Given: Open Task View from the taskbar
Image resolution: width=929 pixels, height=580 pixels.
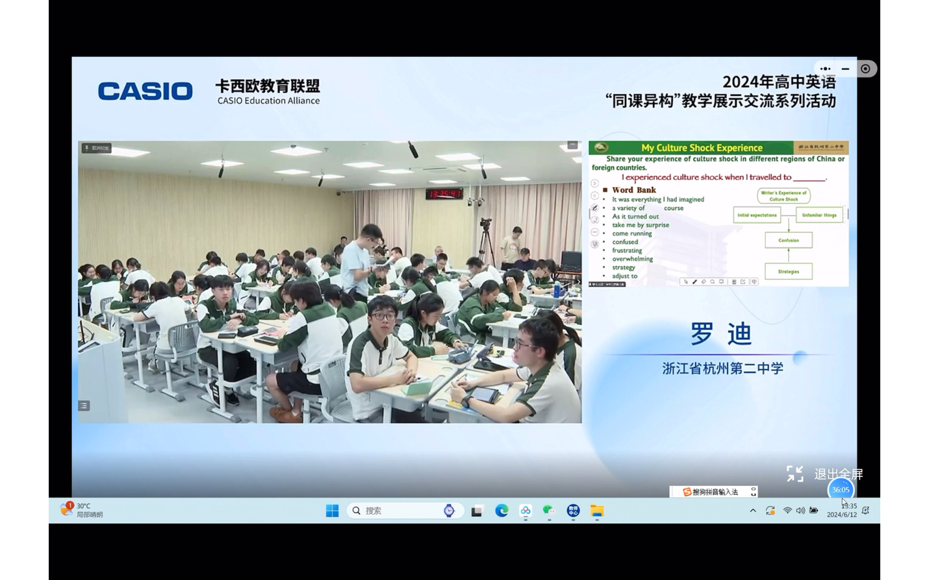Looking at the screenshot, I should [477, 511].
